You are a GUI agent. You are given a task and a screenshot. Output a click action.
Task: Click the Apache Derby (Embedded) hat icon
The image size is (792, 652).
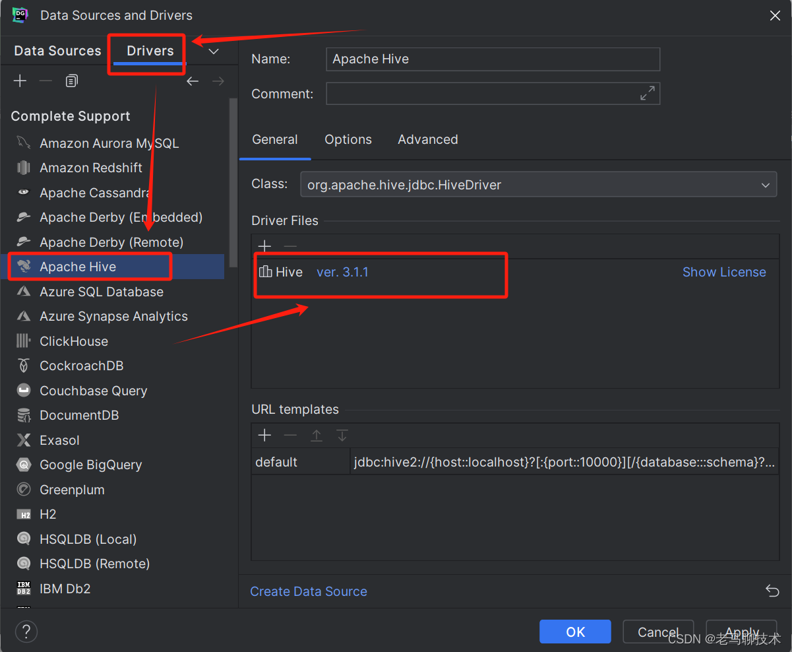pos(24,217)
